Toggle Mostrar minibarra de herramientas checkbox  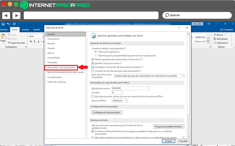tap(93, 59)
